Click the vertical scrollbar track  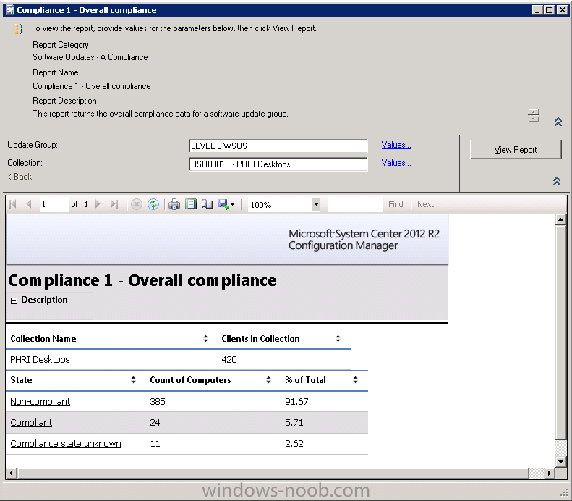560,447
